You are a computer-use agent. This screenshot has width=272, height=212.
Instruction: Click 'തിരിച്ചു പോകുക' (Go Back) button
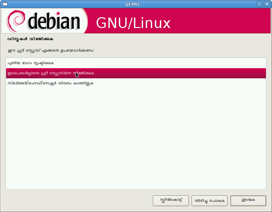[x=210, y=201]
